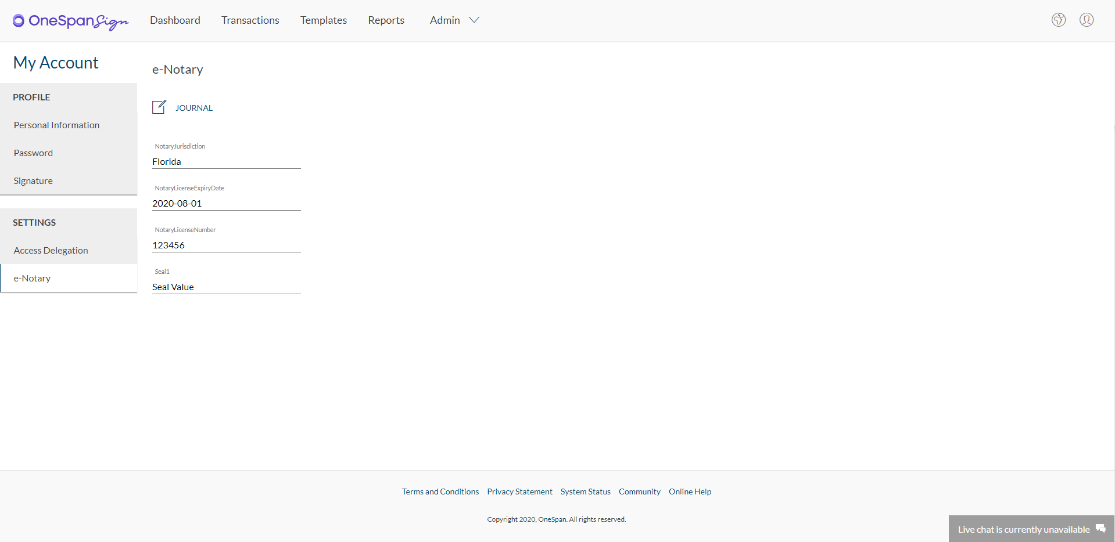Open the Templates menu item

click(x=324, y=20)
